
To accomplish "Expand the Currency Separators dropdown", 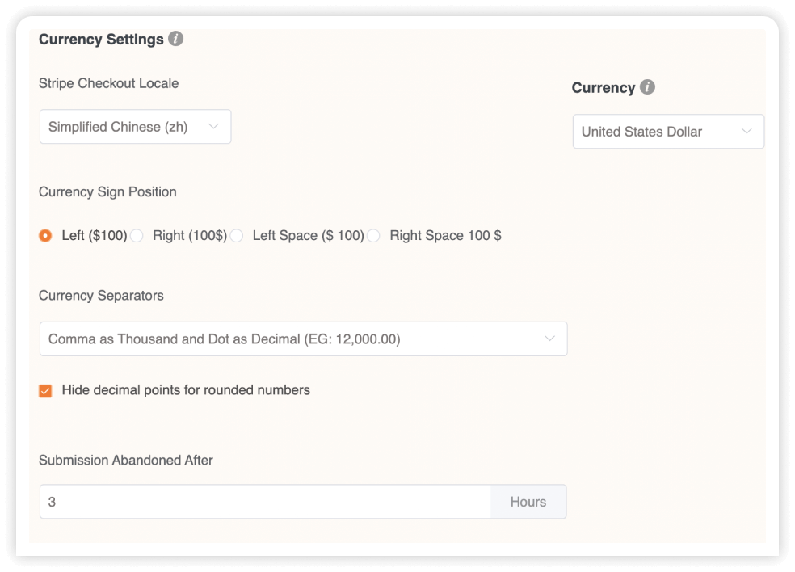I will point(303,339).
